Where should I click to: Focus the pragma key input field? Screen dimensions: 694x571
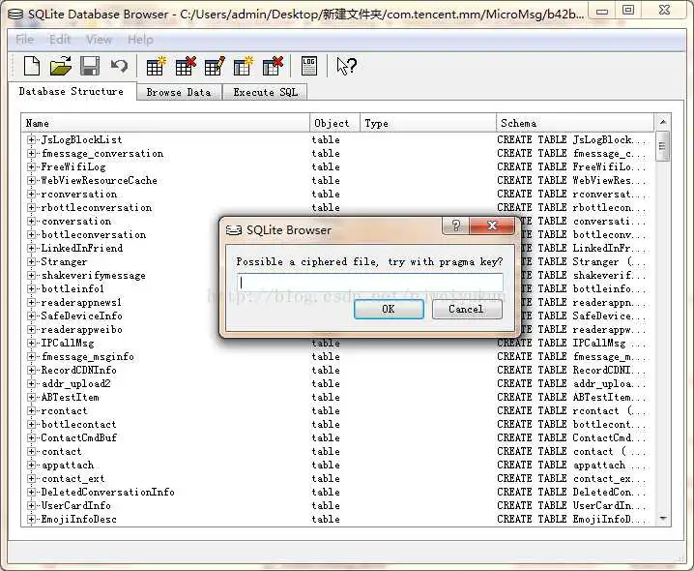click(x=370, y=283)
